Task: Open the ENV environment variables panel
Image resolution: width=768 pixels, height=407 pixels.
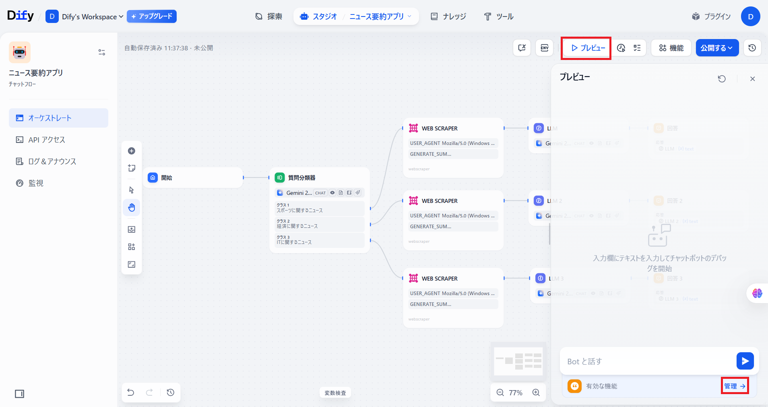Action: 544,48
